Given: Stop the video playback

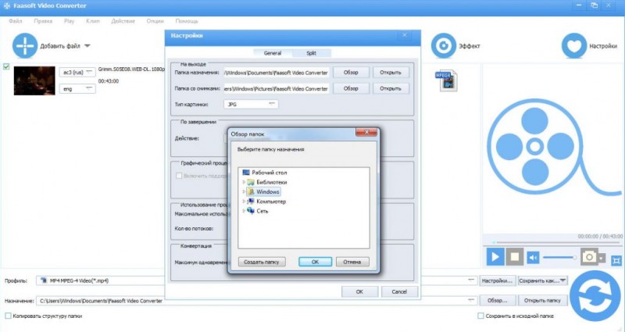Looking at the screenshot, I should tap(515, 257).
